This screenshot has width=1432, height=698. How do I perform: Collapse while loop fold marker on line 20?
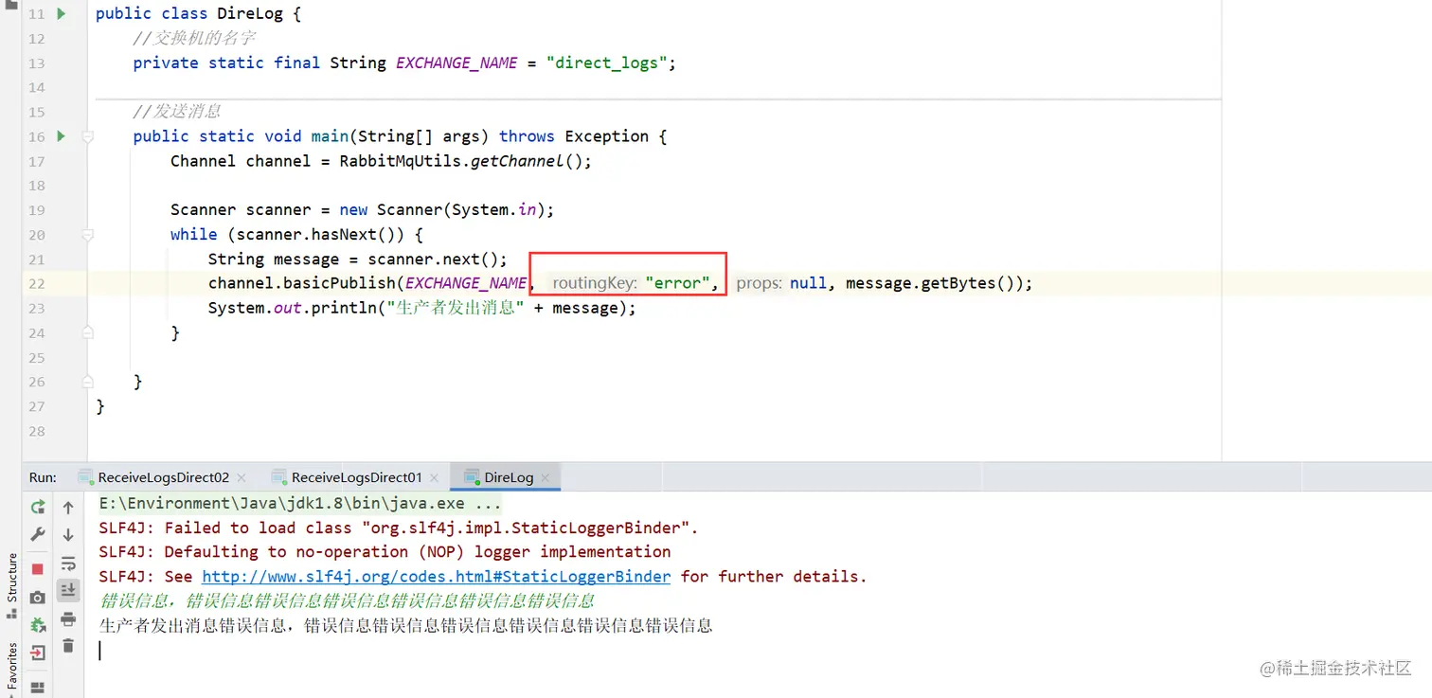[x=87, y=235]
